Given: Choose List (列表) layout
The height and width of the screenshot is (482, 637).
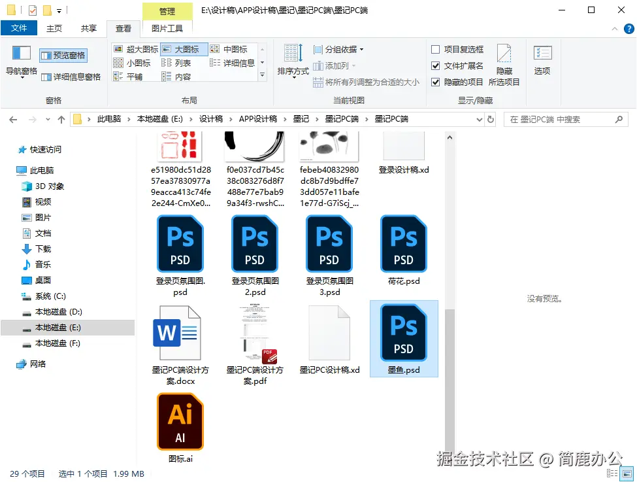Looking at the screenshot, I should tap(176, 63).
